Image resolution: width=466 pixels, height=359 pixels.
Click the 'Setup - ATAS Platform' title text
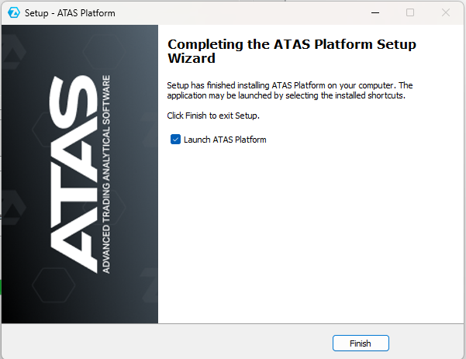click(x=70, y=13)
